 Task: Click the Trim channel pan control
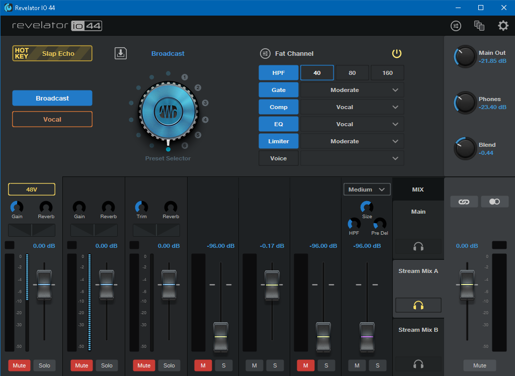(156, 230)
